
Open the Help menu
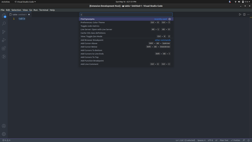point(52,10)
